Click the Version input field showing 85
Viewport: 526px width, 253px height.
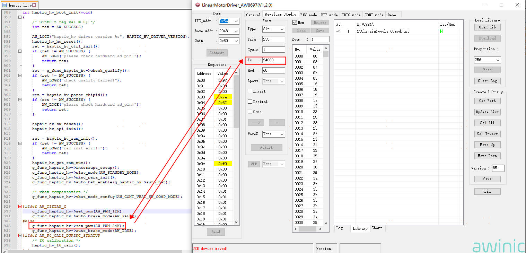pos(498,168)
